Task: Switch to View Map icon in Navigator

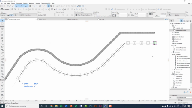Action: [184, 21]
